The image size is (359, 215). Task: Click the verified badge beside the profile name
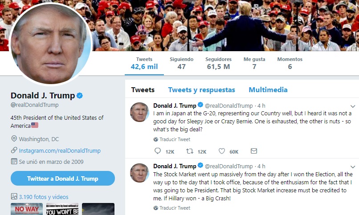click(80, 96)
